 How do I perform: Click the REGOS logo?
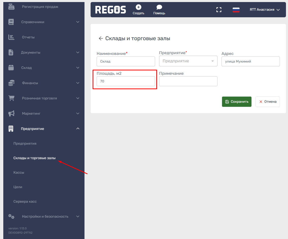pyautogui.click(x=110, y=10)
